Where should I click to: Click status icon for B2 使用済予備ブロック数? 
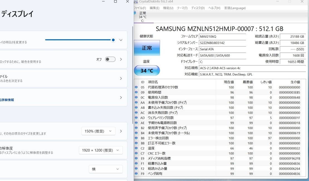click(136, 128)
